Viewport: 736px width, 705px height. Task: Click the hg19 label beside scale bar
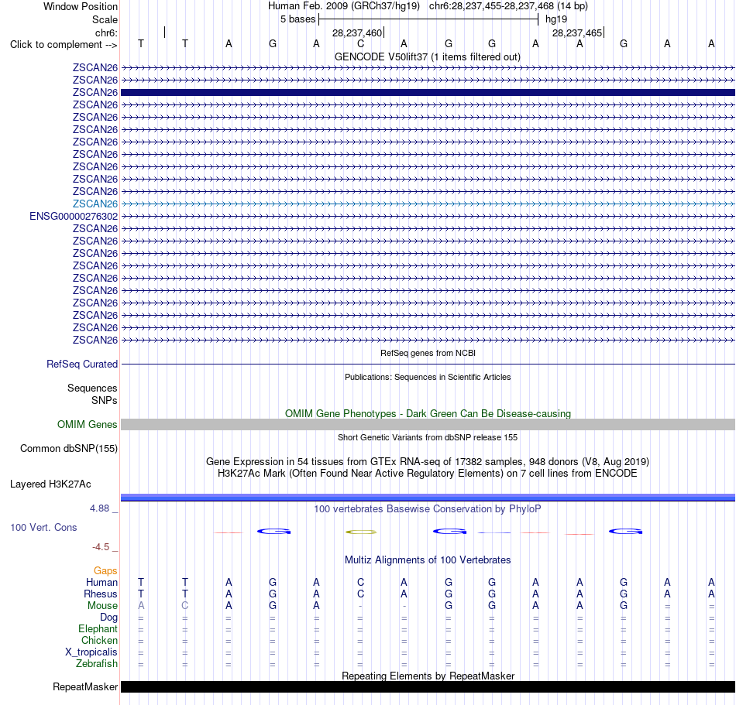(555, 19)
